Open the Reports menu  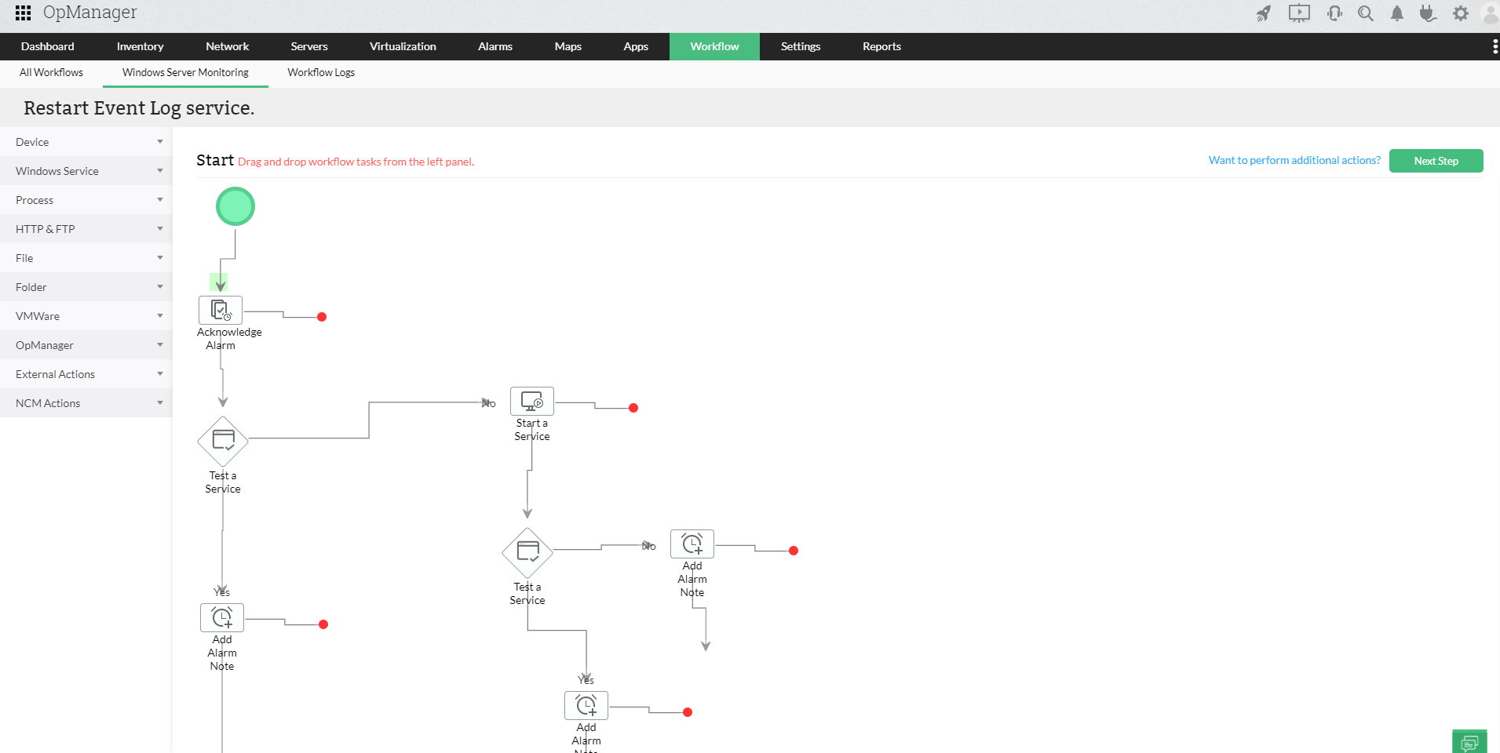(x=881, y=46)
